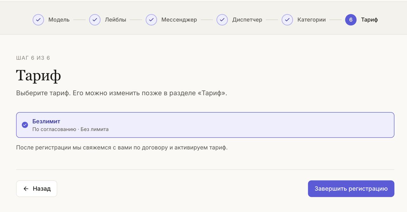Click the Безлимит plan title
Image resolution: width=407 pixels, height=212 pixels.
point(46,121)
